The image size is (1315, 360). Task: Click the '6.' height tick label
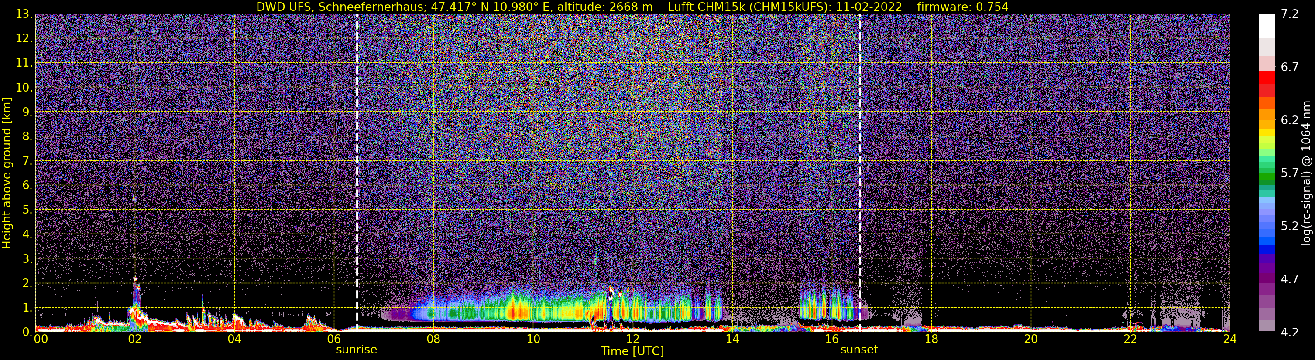27,185
